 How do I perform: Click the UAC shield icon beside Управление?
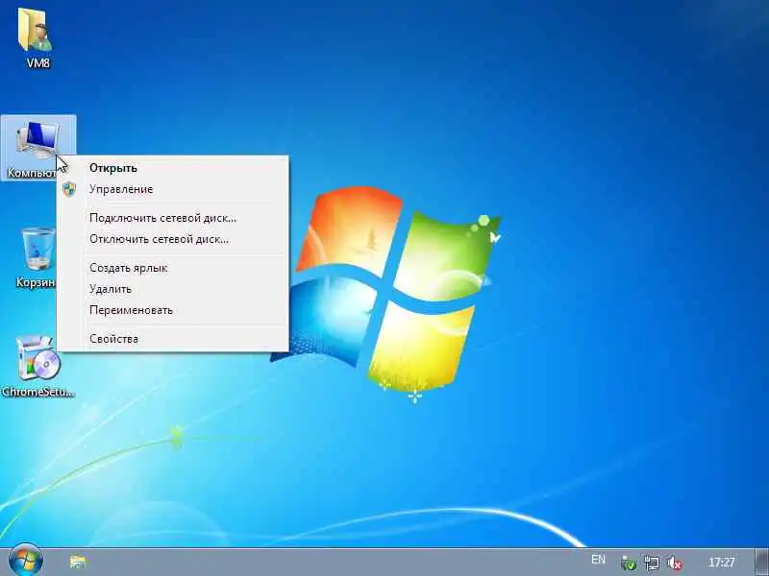[x=69, y=189]
